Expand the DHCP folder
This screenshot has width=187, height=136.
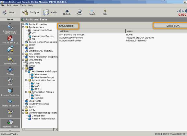click(x=23, y=45)
